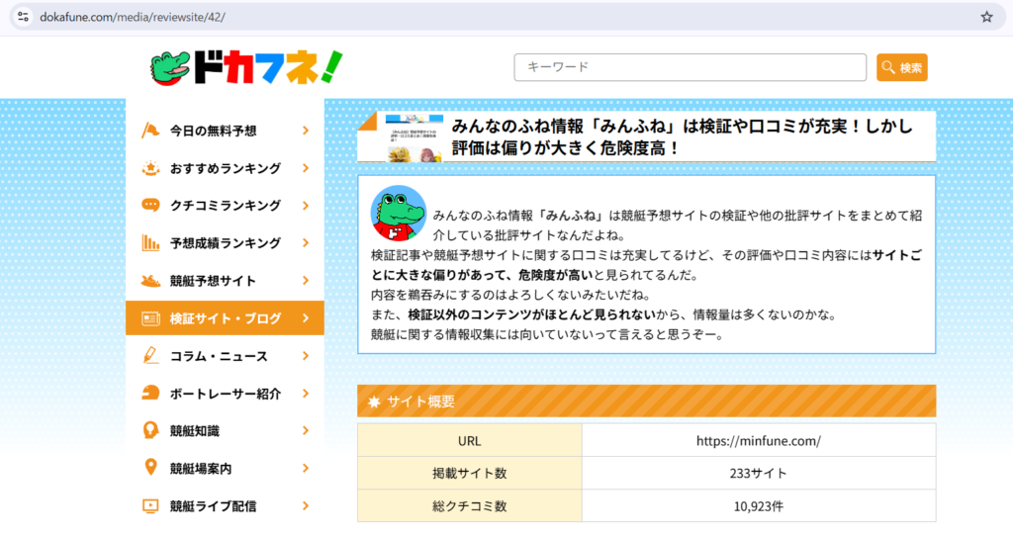Open the コラム・ニュース menu item
This screenshot has height=536, width=1013.
pos(225,356)
